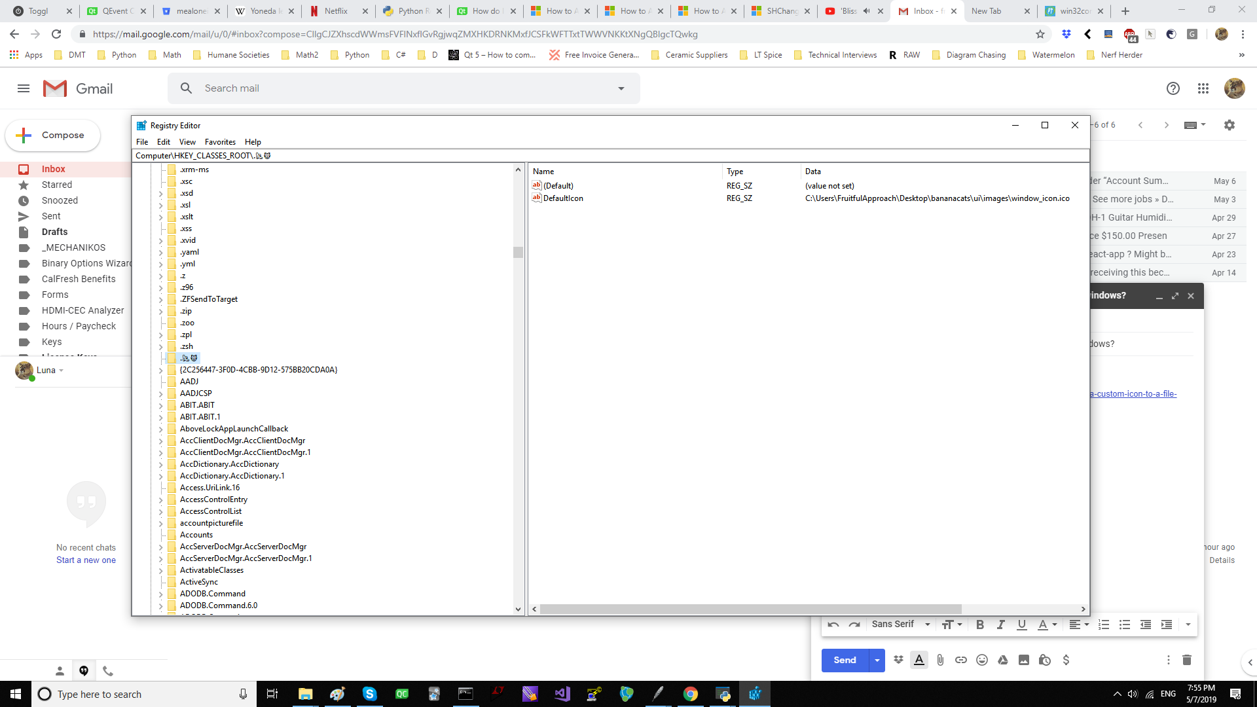Viewport: 1257px width, 707px height.
Task: Show search options dropdown in Gmail search
Action: pyautogui.click(x=621, y=88)
